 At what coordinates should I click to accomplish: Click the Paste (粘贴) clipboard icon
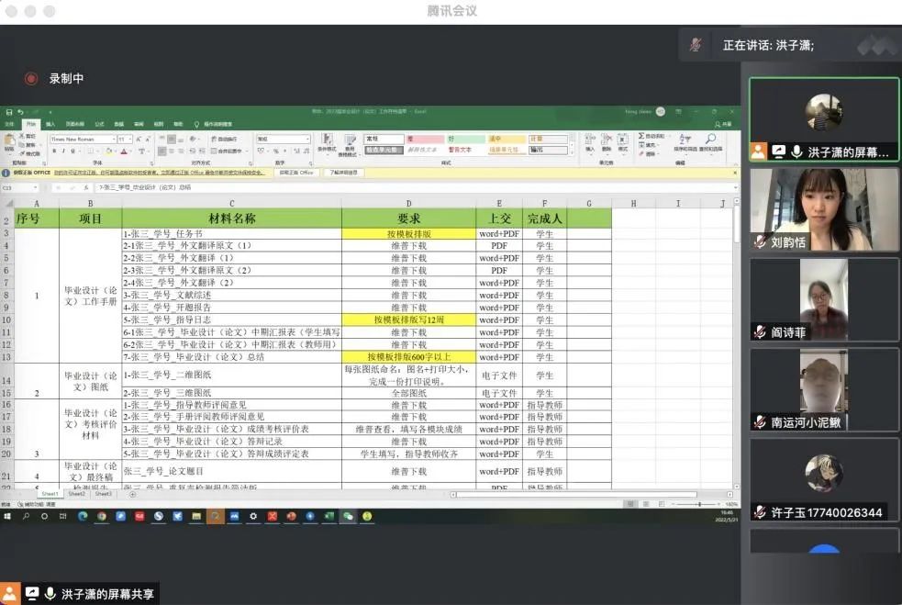coord(9,142)
